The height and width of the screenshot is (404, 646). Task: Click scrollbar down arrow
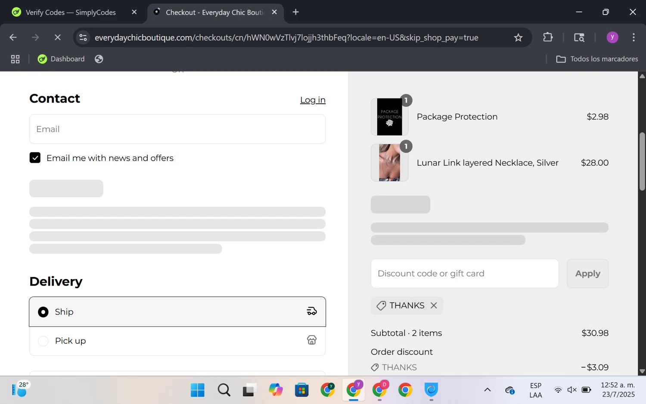click(x=642, y=371)
